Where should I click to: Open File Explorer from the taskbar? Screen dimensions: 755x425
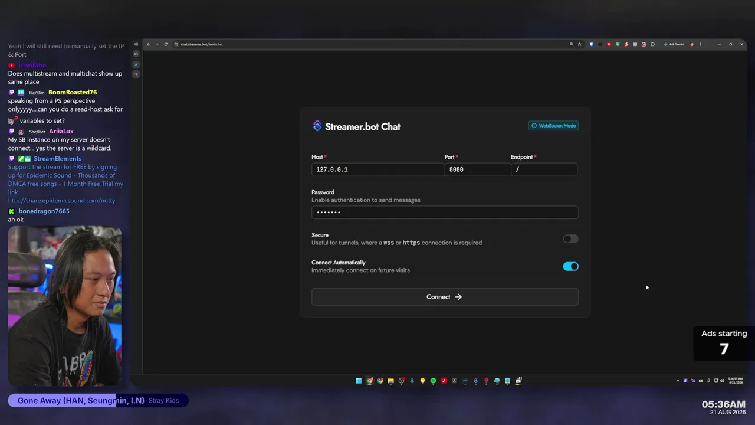tap(390, 381)
